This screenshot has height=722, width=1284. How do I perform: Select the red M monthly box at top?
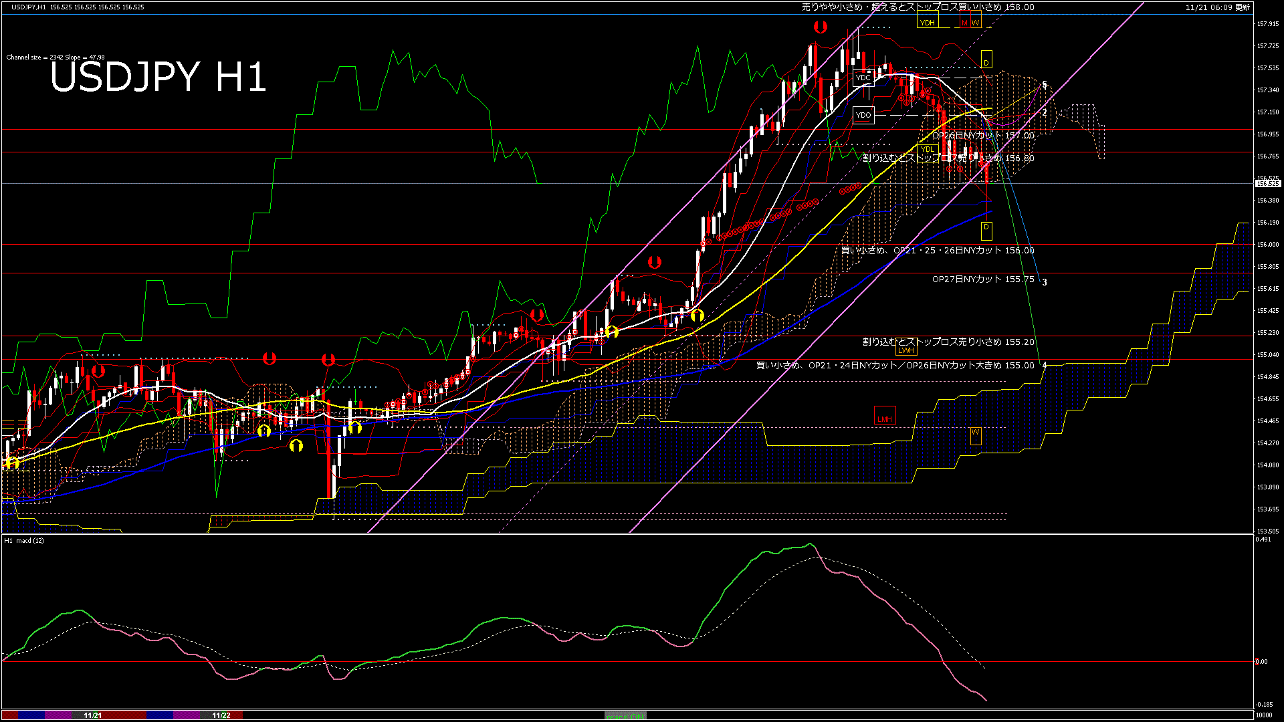[964, 23]
